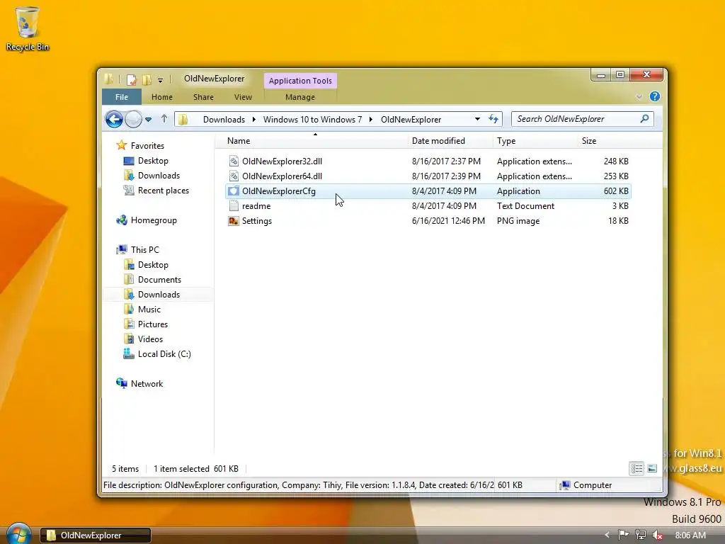Select the readme text document
Viewport: 725px width, 544px height.
[428, 206]
